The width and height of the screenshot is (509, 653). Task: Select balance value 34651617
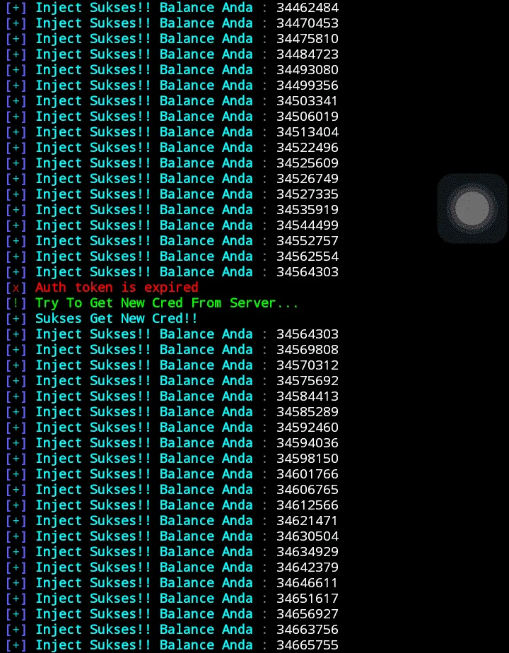308,599
